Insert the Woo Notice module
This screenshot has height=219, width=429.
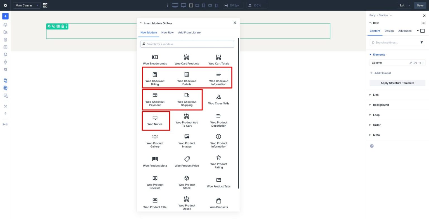(155, 121)
